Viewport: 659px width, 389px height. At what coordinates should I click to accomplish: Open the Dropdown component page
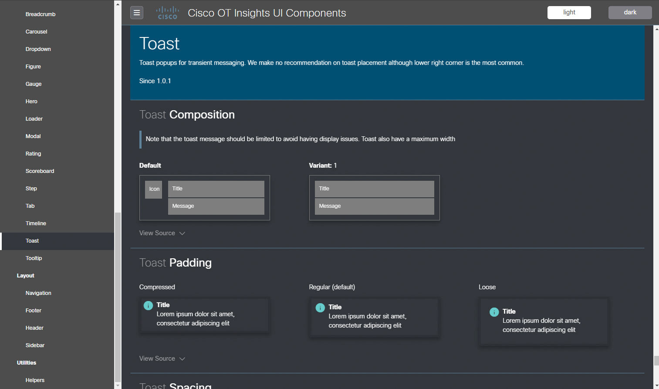pyautogui.click(x=38, y=49)
